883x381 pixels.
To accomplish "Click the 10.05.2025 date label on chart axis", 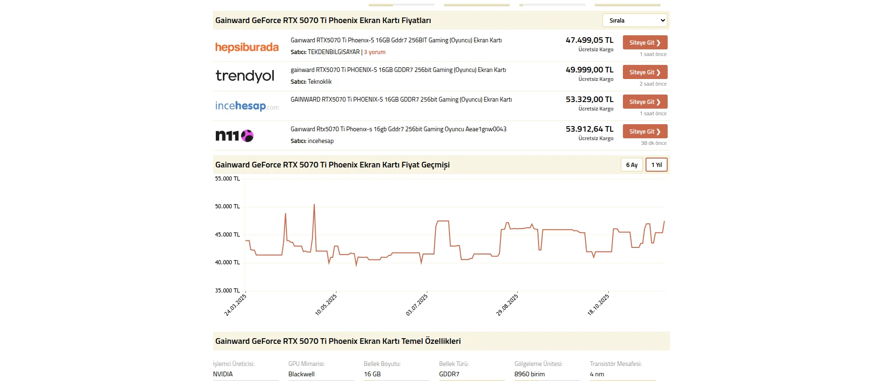I will (x=326, y=304).
